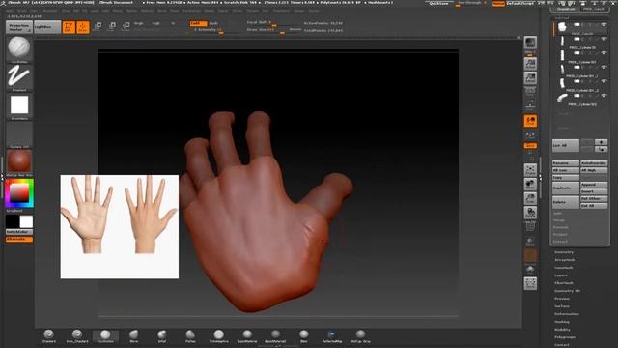Click the Append subtool button
This screenshot has width=618, height=348.
(594, 185)
